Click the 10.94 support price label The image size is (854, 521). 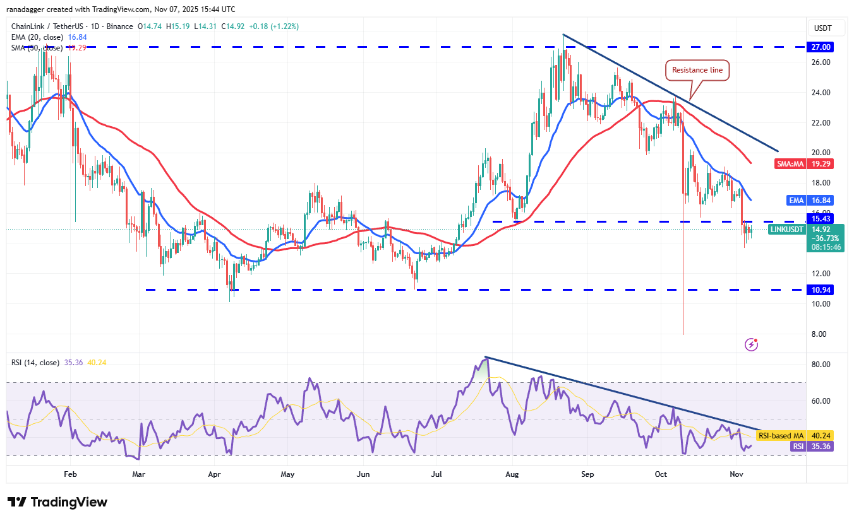pos(819,290)
